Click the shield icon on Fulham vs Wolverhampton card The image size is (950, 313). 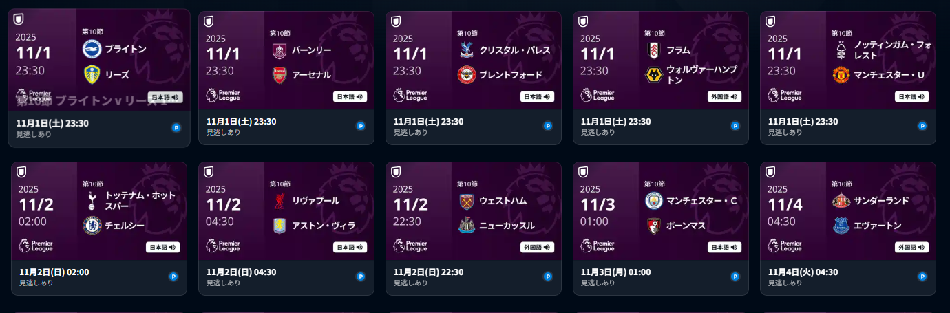click(x=584, y=21)
